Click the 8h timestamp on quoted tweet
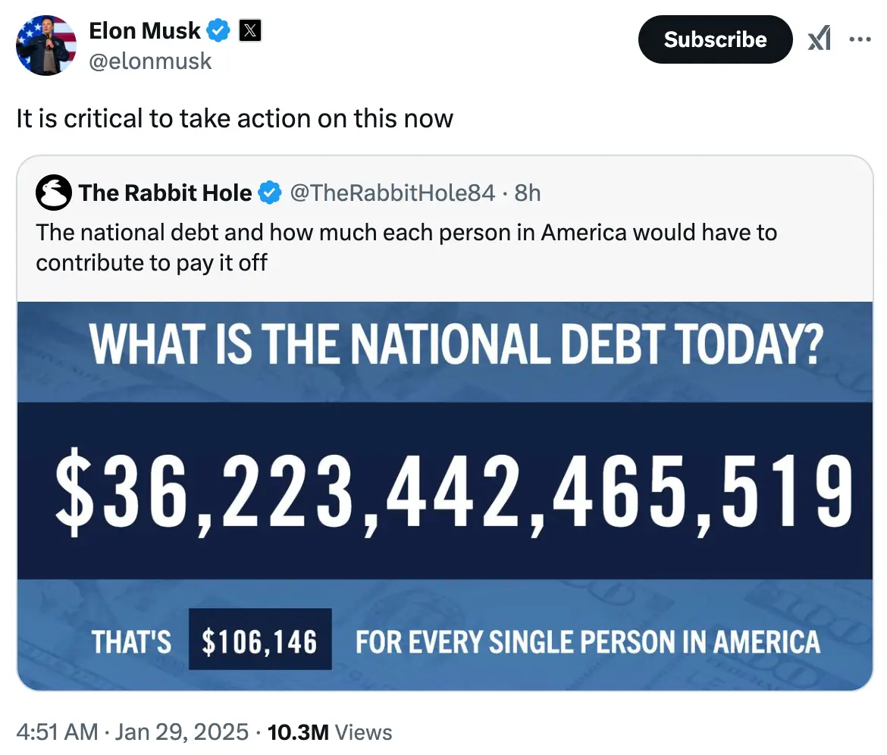The image size is (887, 755). [x=528, y=193]
